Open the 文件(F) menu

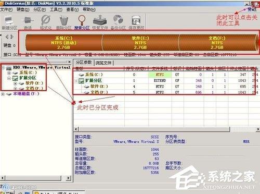(6, 9)
